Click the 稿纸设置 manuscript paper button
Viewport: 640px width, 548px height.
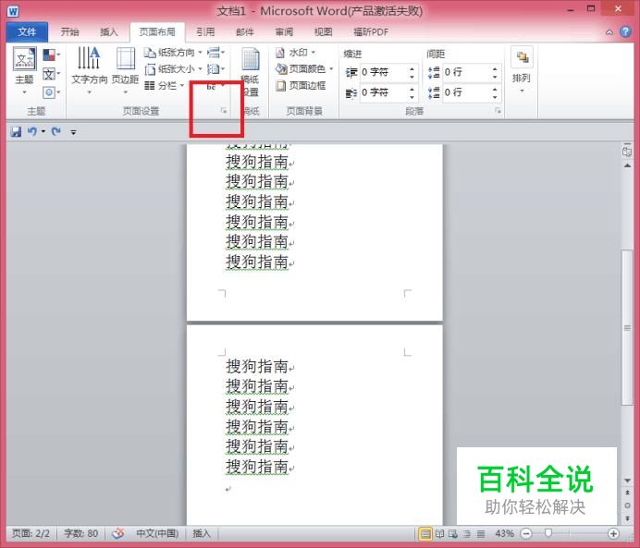tap(250, 72)
